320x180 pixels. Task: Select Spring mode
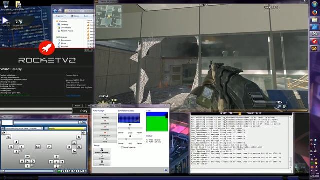click(x=102, y=163)
